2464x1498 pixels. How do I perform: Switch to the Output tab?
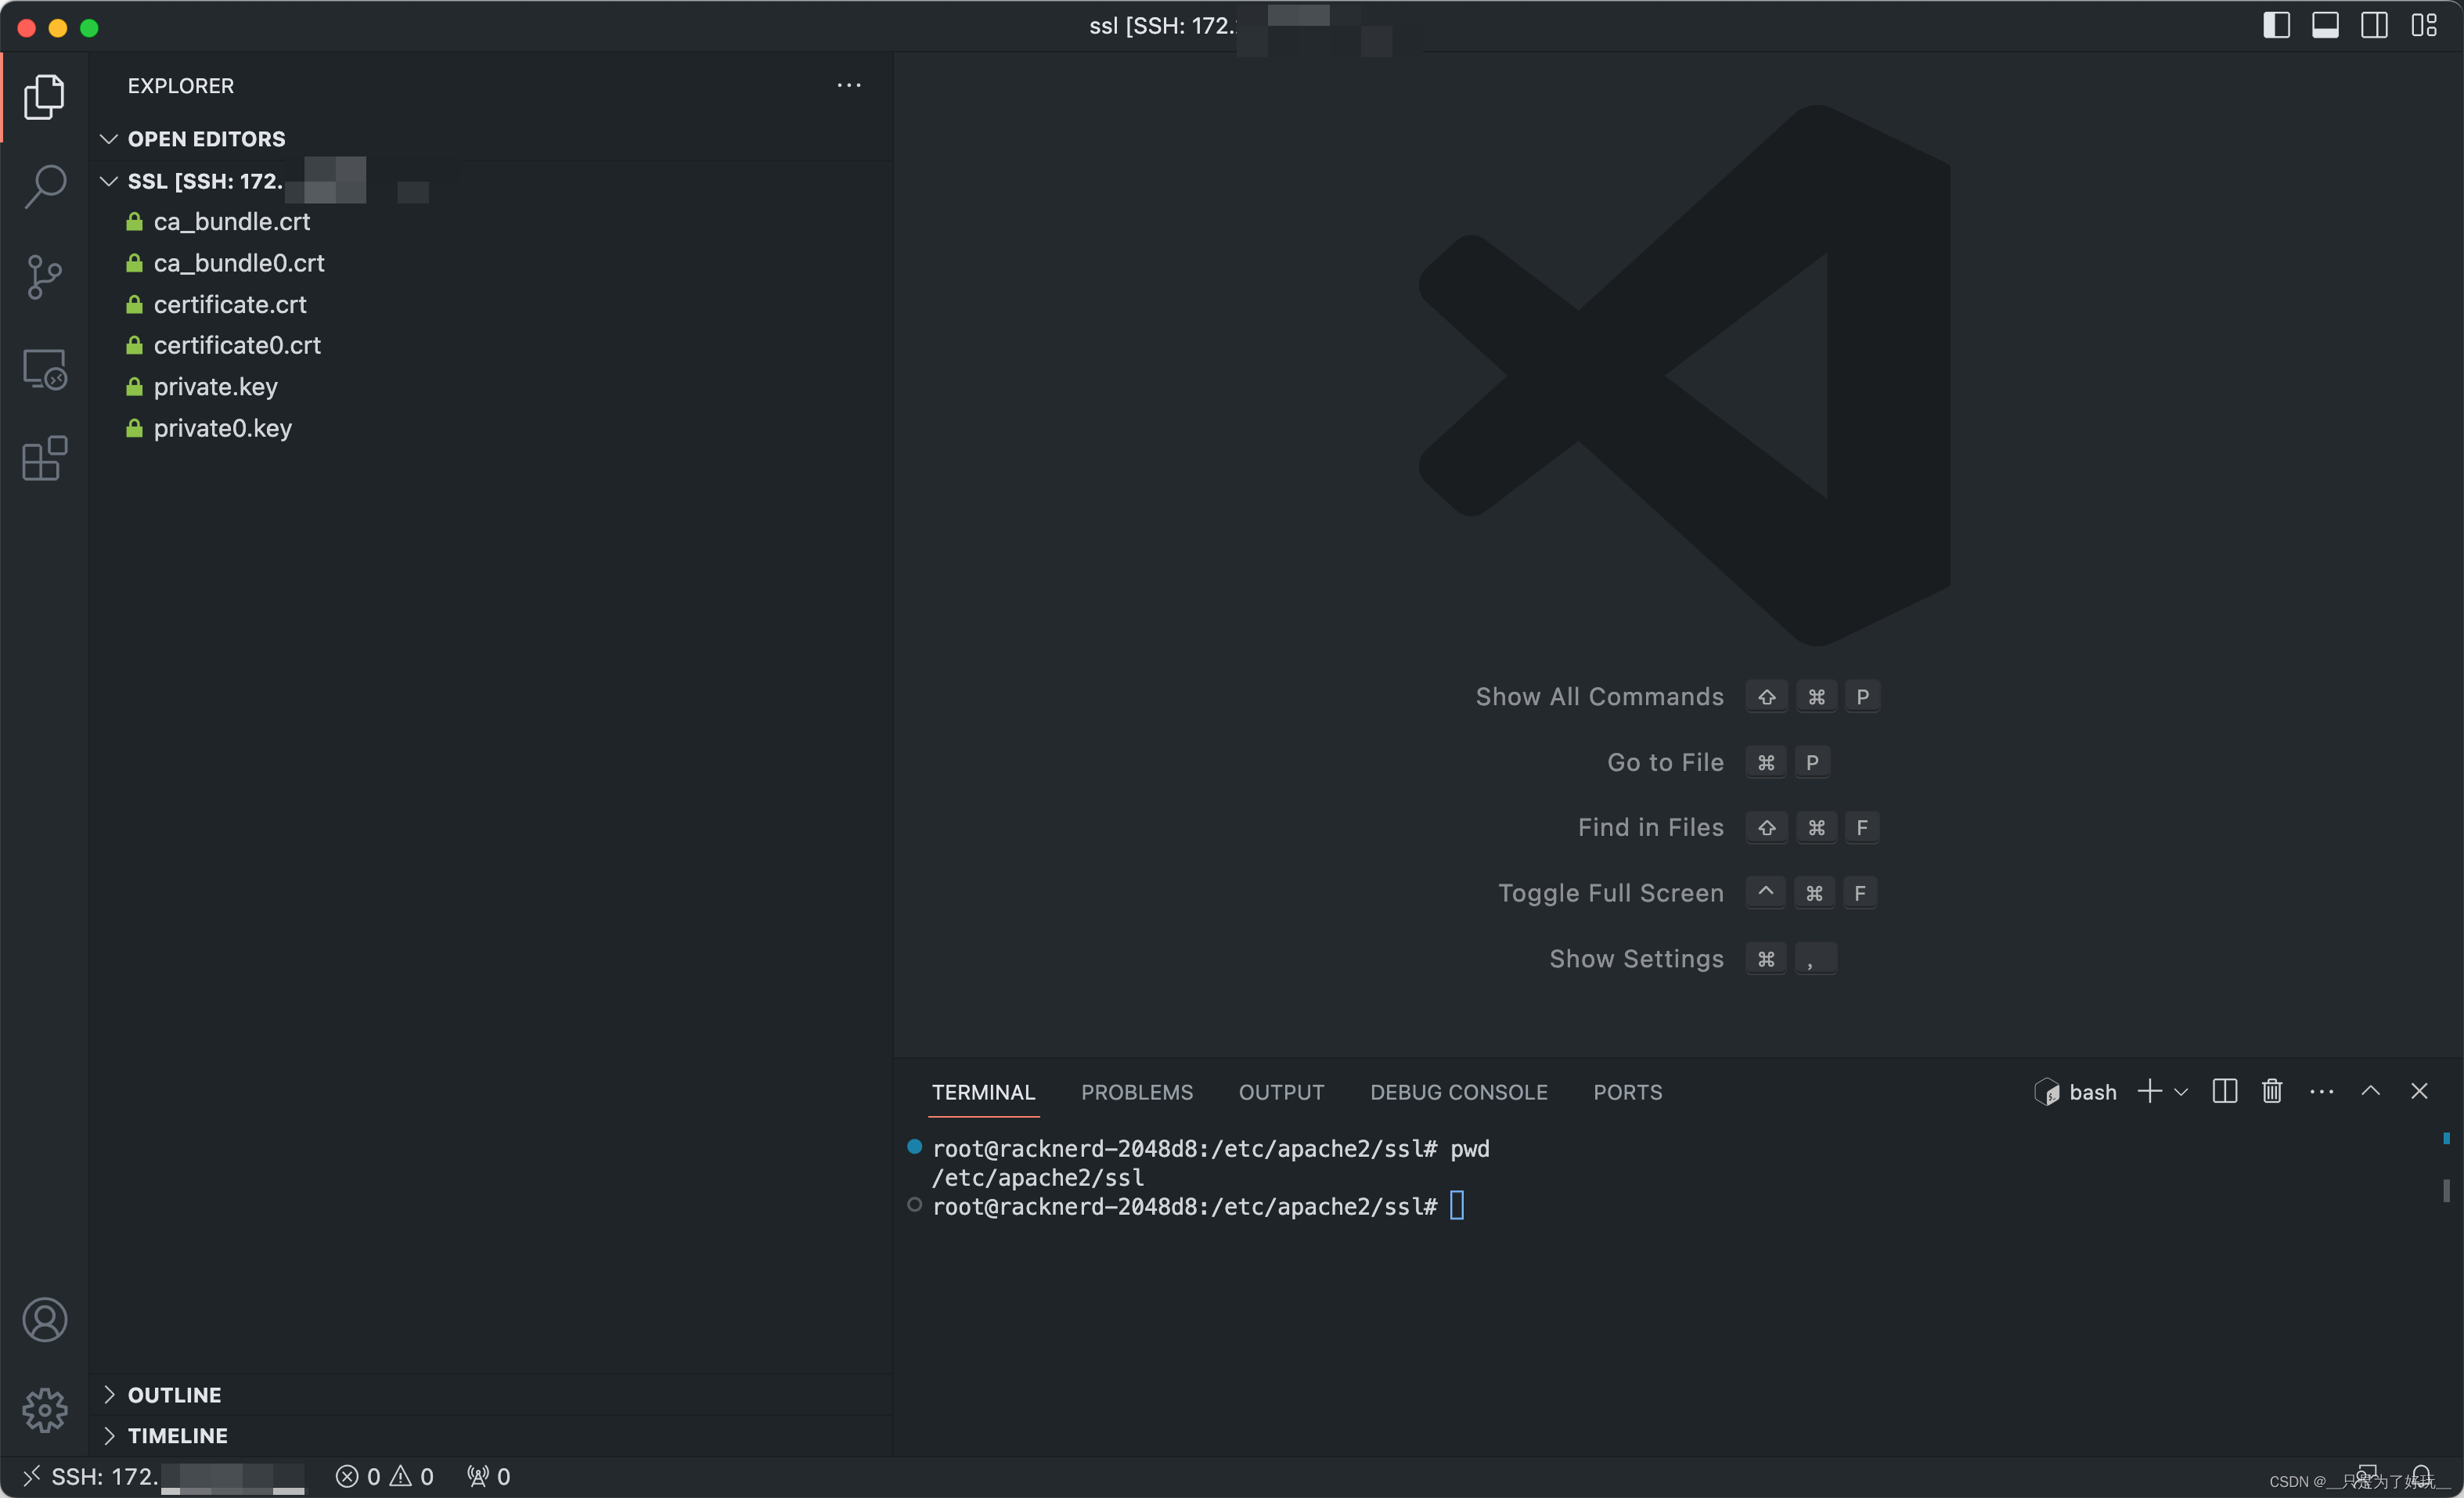(x=1281, y=1092)
